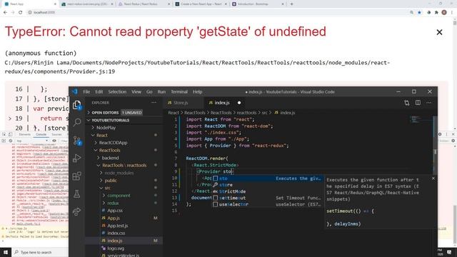The image size is (457, 257).
Task: Open index.css in the file explorer
Action: point(116,233)
